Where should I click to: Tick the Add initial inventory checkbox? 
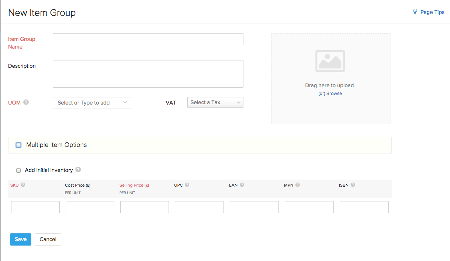pos(18,170)
